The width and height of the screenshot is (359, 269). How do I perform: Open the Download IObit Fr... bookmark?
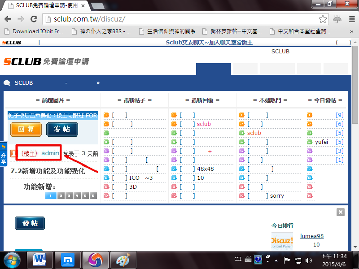pos(34,31)
